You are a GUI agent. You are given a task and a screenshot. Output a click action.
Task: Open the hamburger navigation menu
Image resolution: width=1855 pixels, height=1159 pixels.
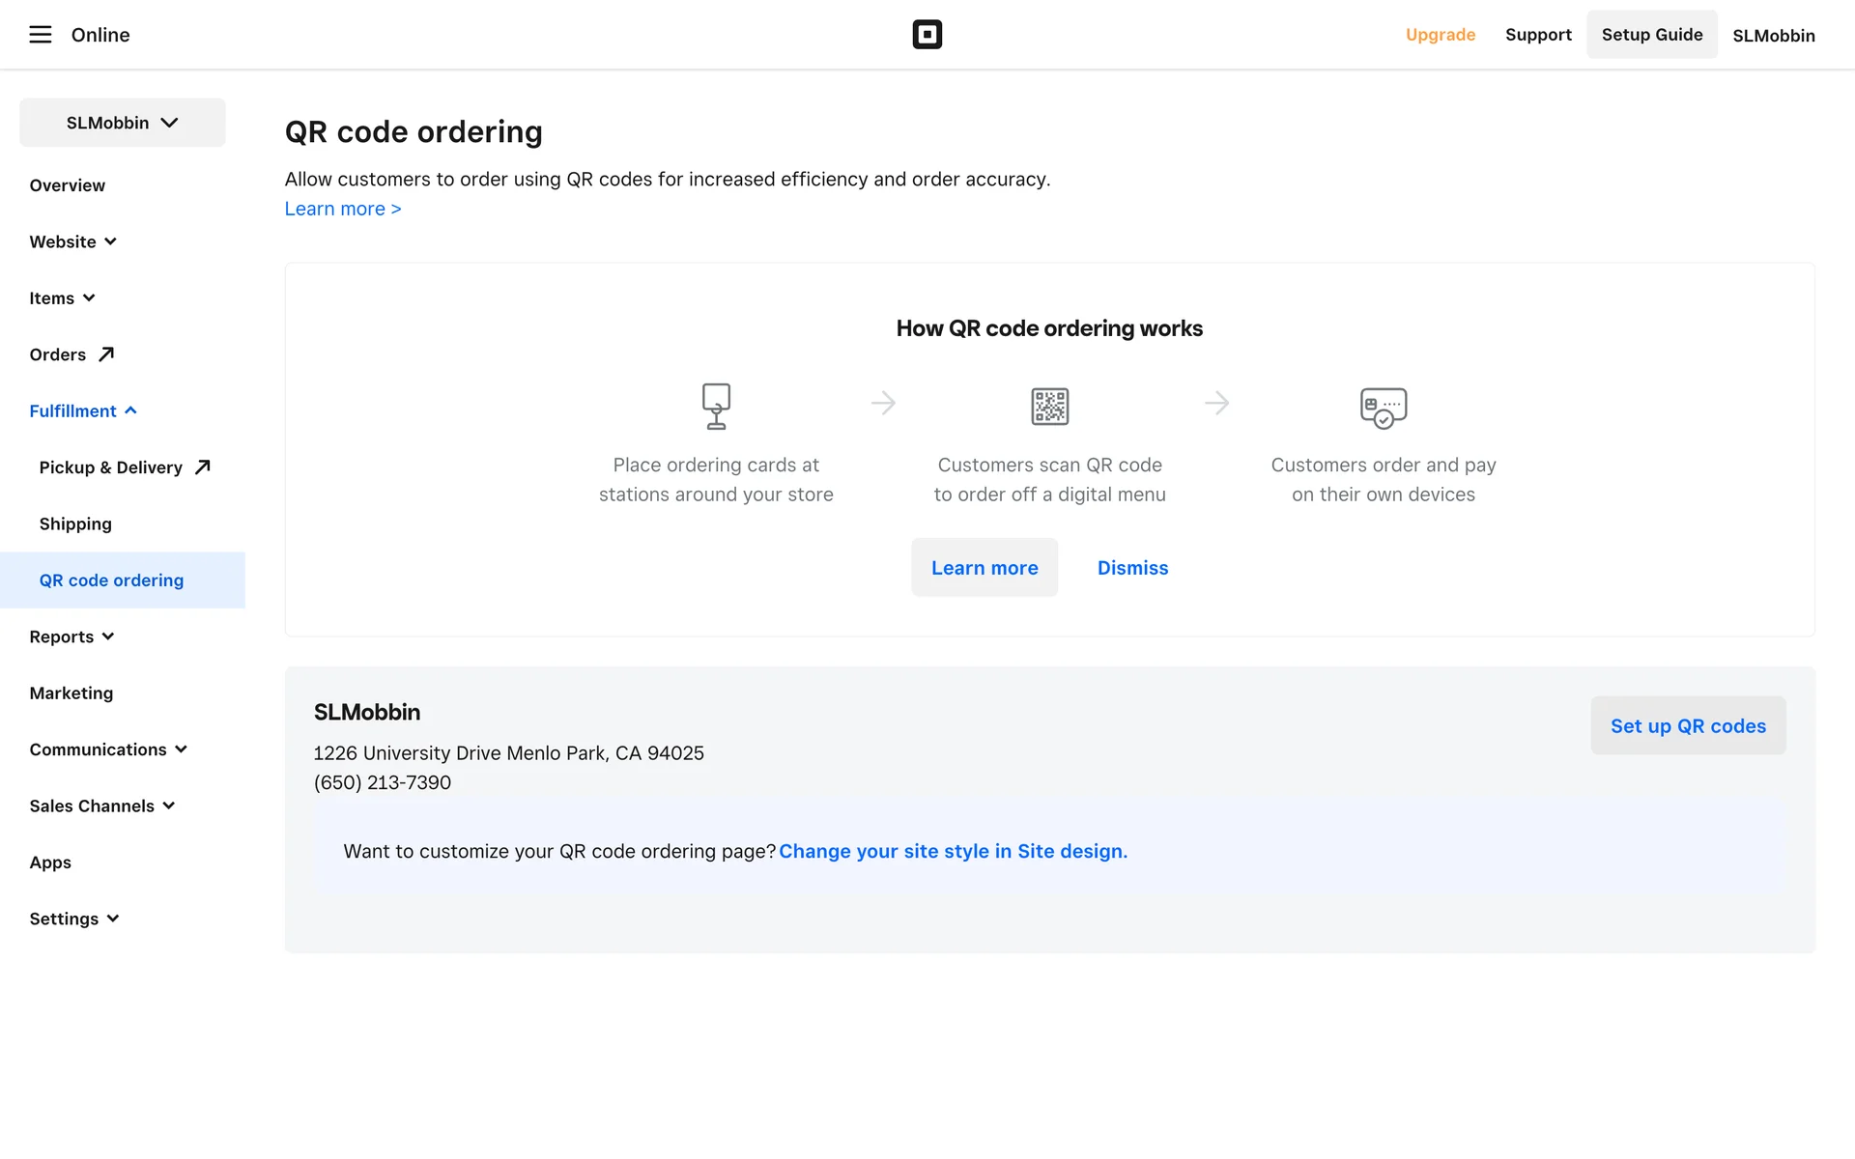40,35
